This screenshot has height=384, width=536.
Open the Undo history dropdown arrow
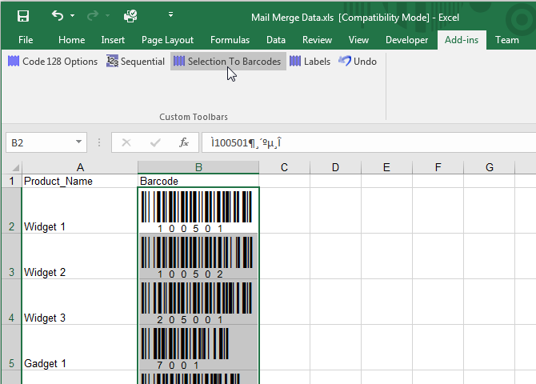point(73,16)
